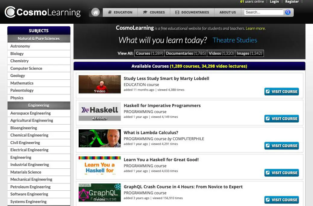Select Paleontology in the subjects list

point(39,91)
